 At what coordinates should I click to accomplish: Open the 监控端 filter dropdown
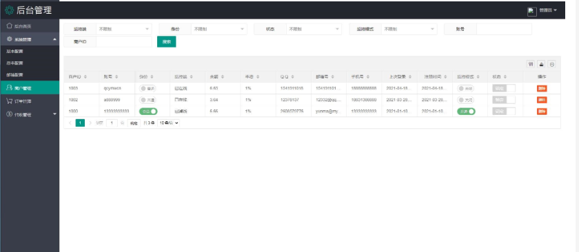click(123, 29)
